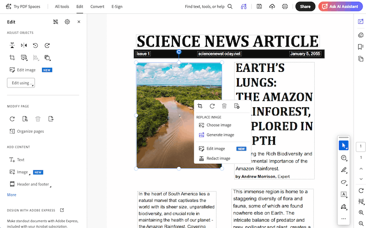Viewport: 366px width, 228px height.
Task: Add Text under Add Content
Action: coord(17,160)
